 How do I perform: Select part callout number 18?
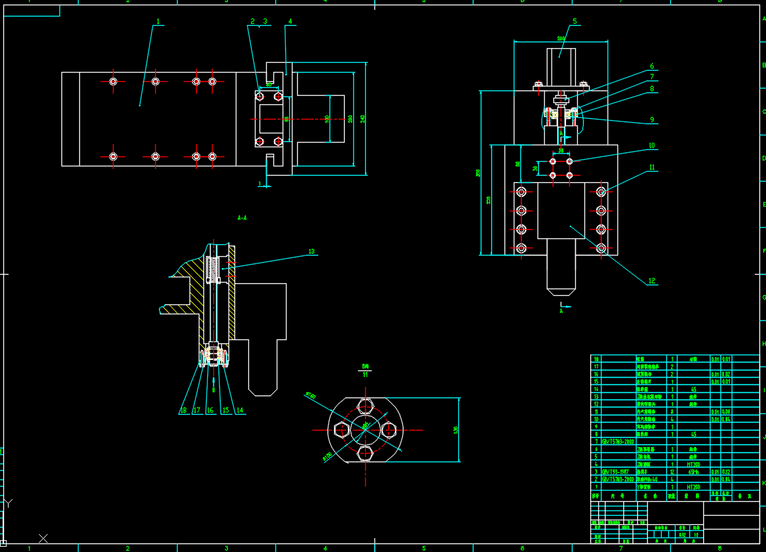click(x=183, y=410)
